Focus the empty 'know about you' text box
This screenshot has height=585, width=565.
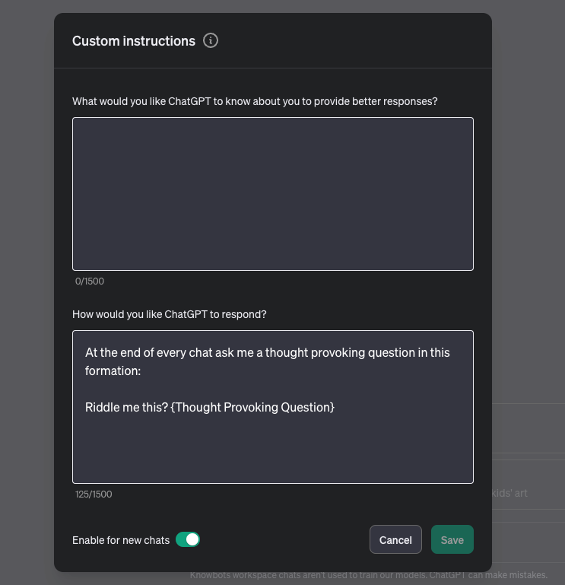point(273,194)
